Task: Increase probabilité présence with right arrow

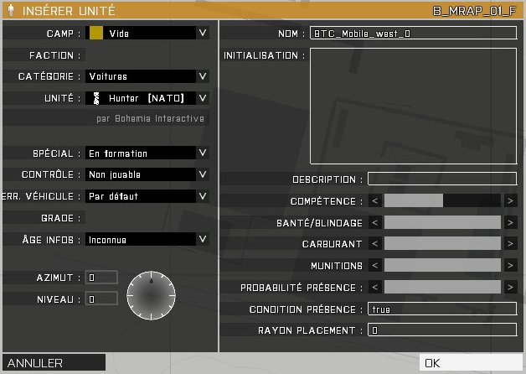Action: click(x=510, y=288)
